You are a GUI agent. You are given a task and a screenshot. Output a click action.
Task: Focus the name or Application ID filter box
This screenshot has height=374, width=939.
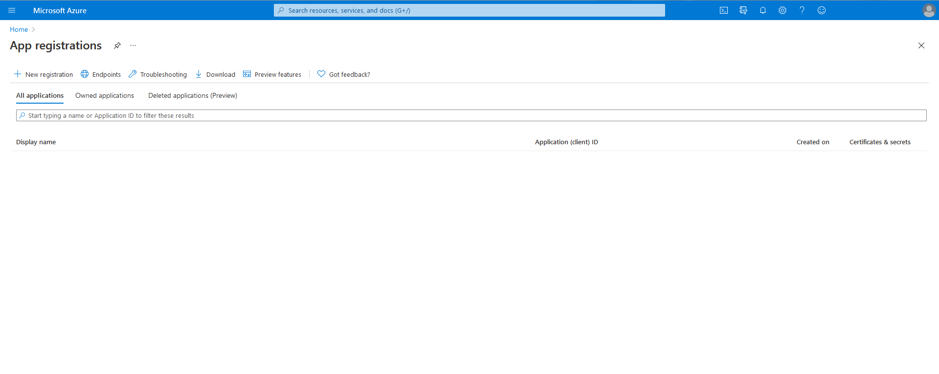469,115
